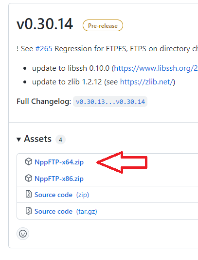Screen dimensions: 198x260
Task: Click the v0.30.14 release title
Action: coord(45,24)
